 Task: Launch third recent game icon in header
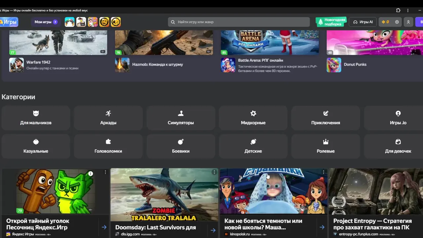pyautogui.click(x=93, y=22)
